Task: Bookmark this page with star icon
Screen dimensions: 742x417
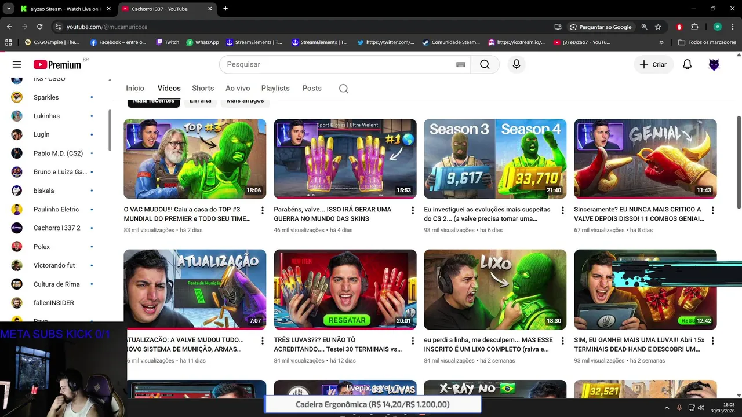Action: pos(658,27)
